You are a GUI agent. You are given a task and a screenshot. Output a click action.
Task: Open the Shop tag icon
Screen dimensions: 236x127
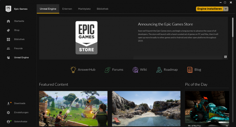point(8,30)
